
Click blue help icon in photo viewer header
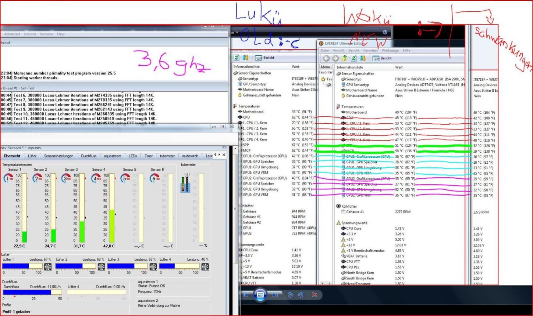pyautogui.click(x=385, y=32)
